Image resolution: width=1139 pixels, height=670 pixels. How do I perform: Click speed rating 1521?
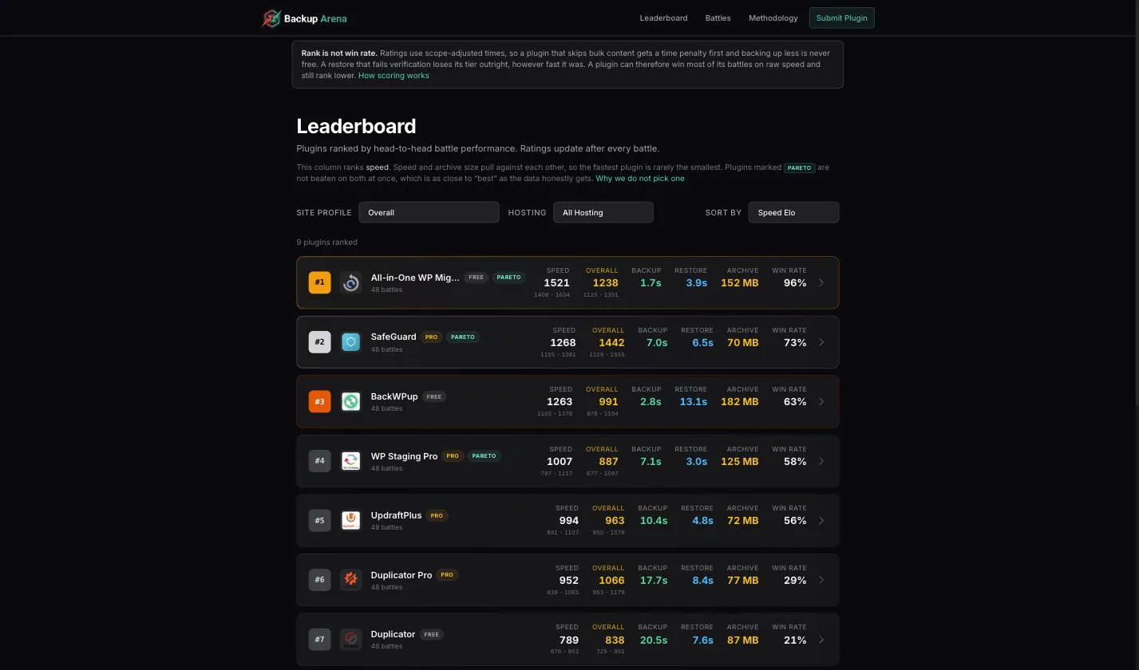tap(556, 282)
